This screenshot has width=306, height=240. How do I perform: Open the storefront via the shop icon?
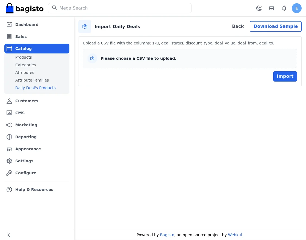(272, 8)
